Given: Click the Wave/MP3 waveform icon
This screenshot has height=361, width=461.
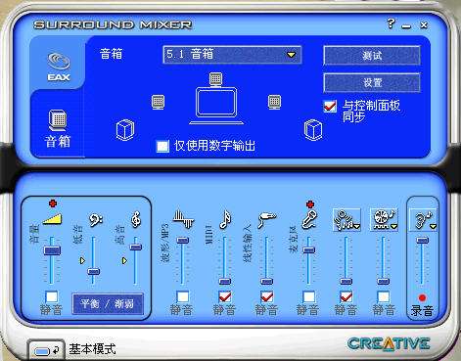Looking at the screenshot, I should click(183, 219).
